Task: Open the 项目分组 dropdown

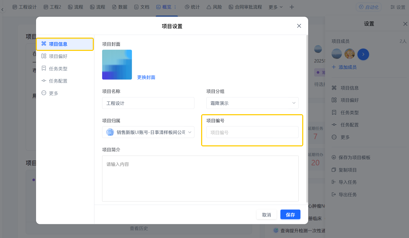Action: pyautogui.click(x=252, y=103)
